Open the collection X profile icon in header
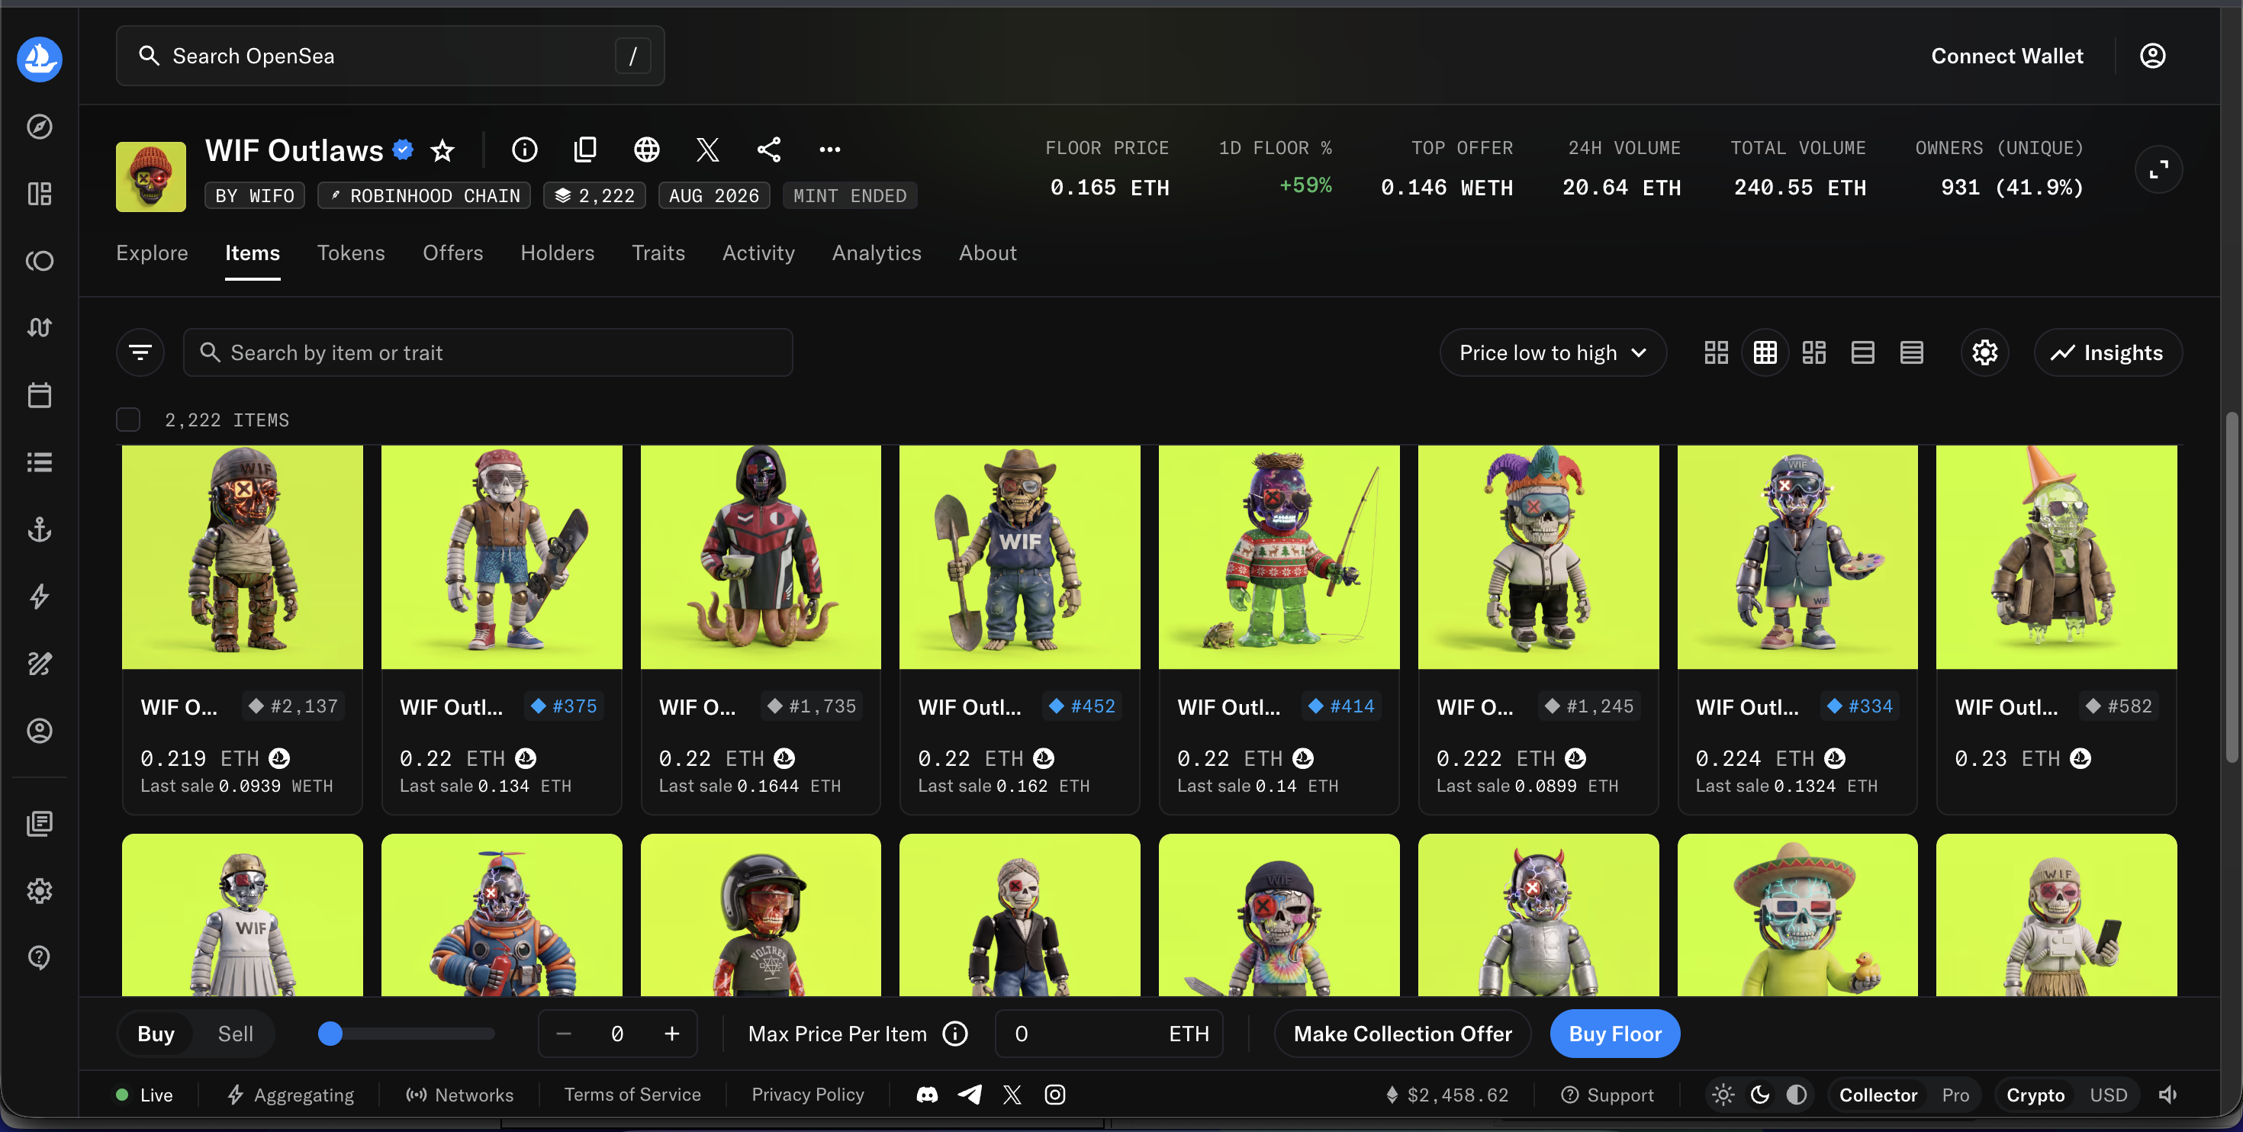The height and width of the screenshot is (1132, 2243). (x=708, y=150)
